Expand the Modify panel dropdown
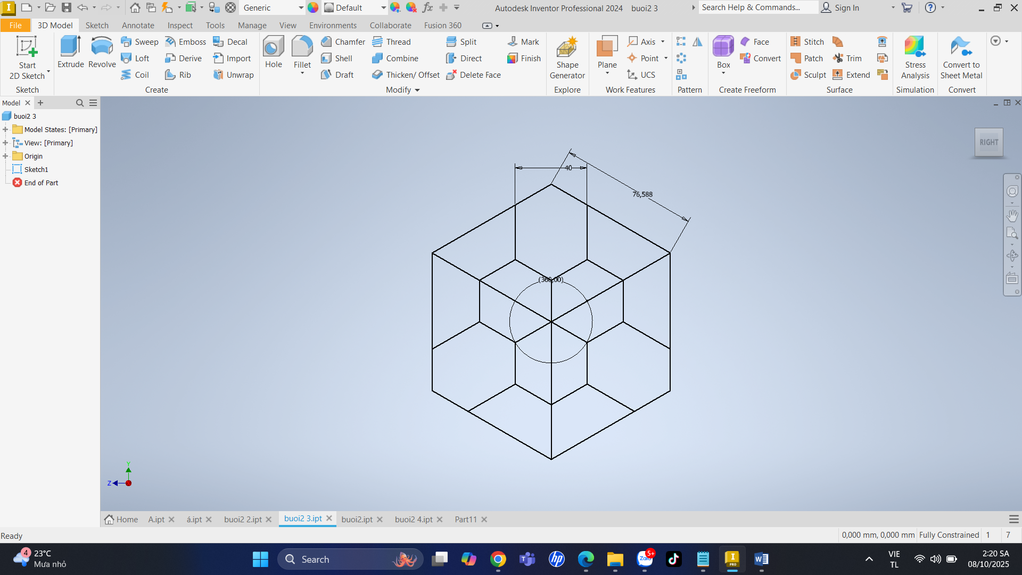Image resolution: width=1022 pixels, height=575 pixels. coord(417,90)
